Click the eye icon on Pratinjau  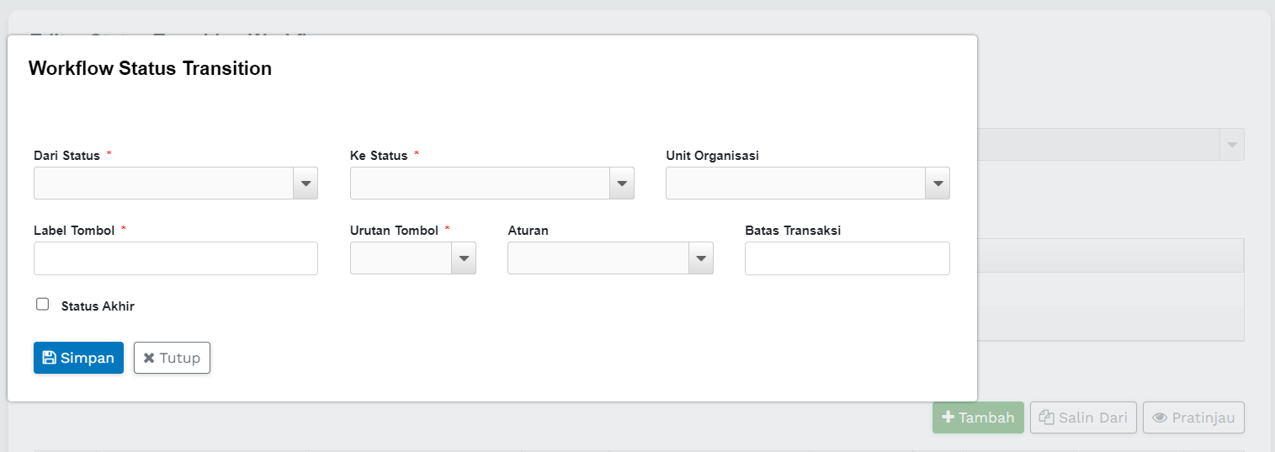point(1160,417)
